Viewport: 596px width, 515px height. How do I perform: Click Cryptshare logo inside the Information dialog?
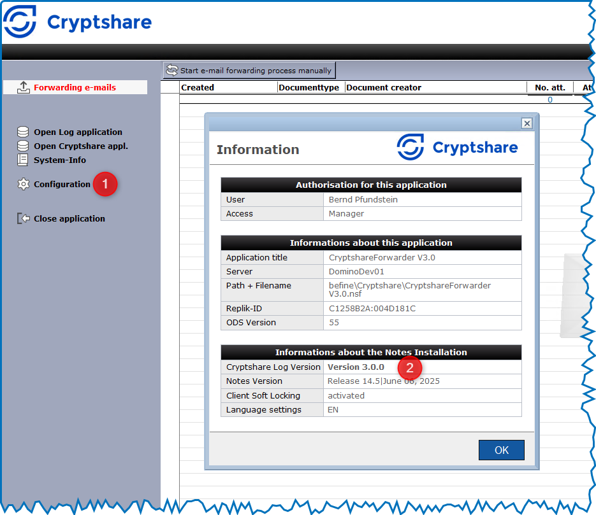[457, 148]
